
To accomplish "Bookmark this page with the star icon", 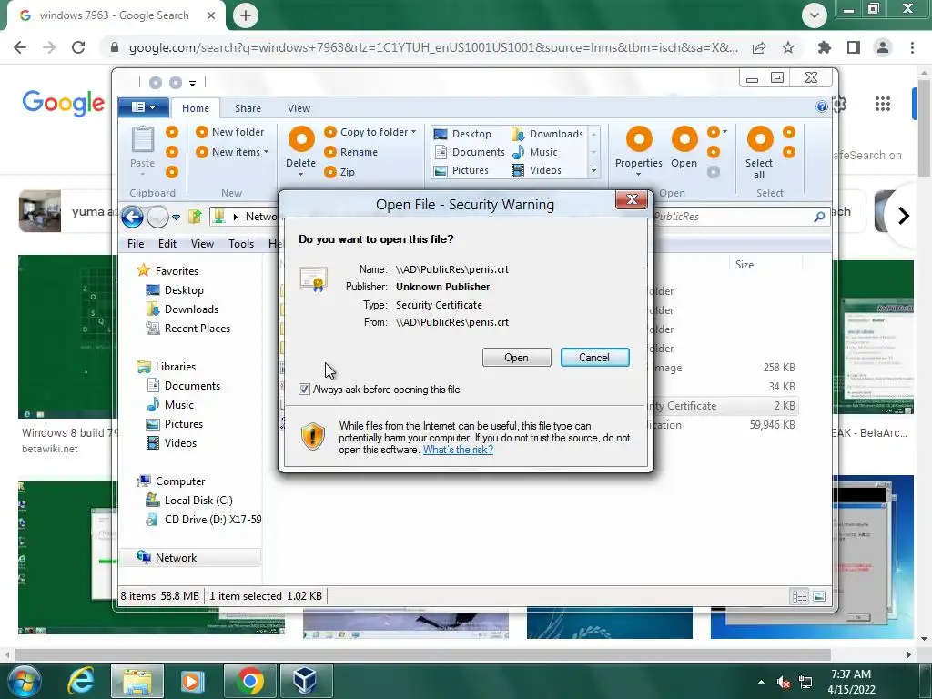I will [788, 47].
